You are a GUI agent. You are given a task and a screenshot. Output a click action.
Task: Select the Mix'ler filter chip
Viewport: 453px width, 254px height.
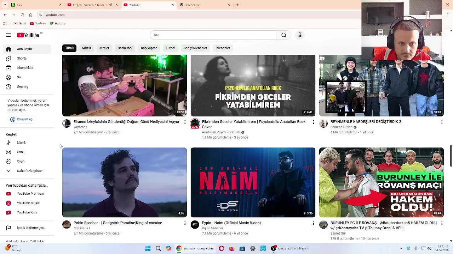click(x=104, y=48)
